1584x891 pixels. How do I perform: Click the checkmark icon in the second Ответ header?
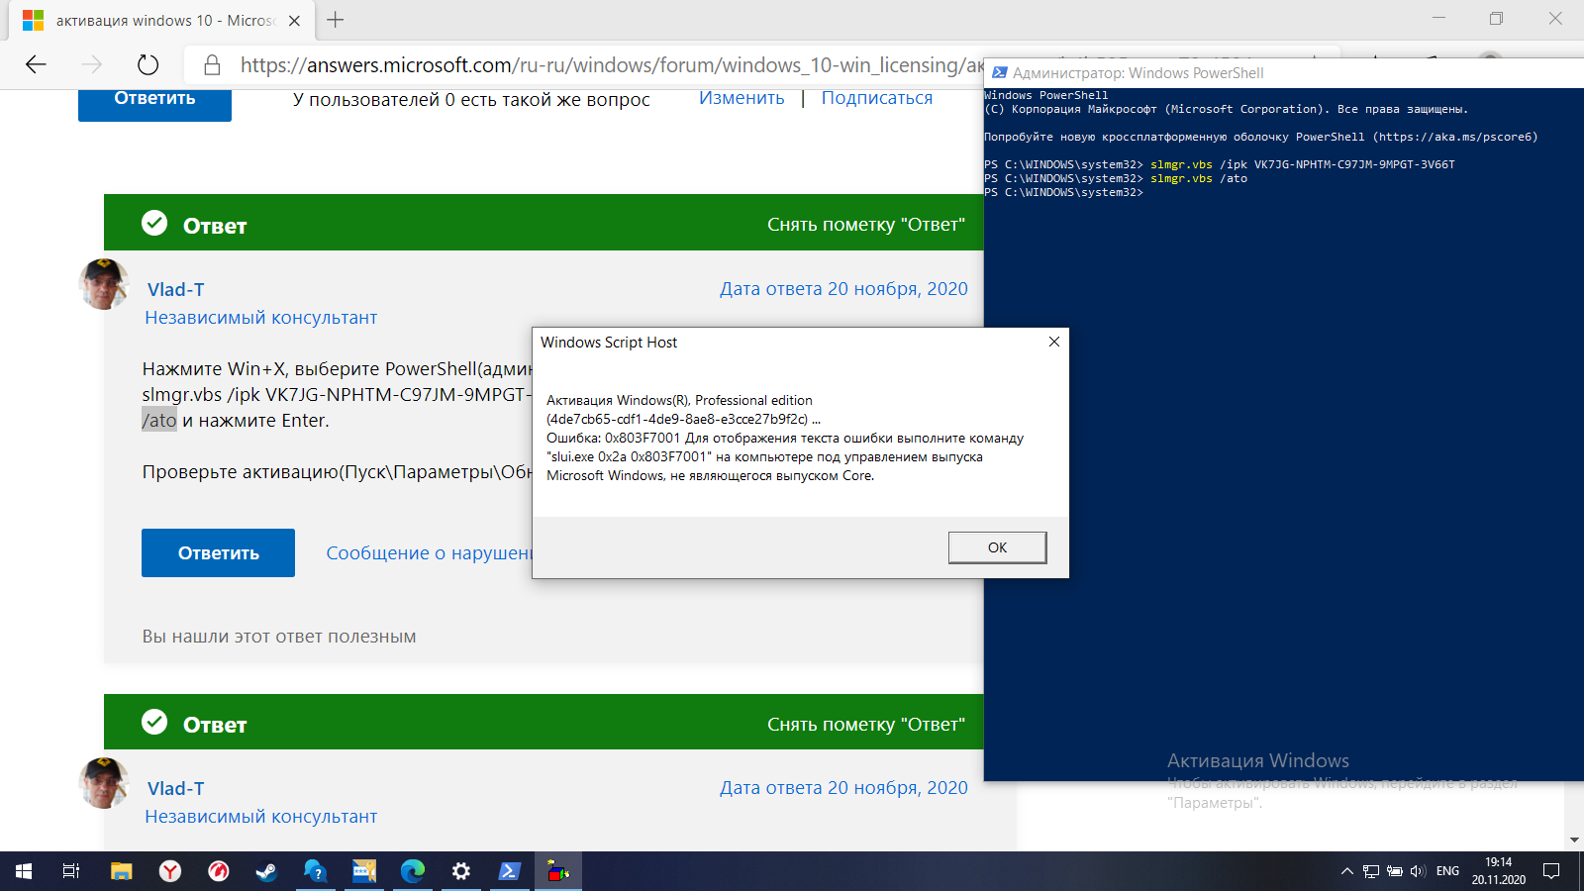pos(154,722)
